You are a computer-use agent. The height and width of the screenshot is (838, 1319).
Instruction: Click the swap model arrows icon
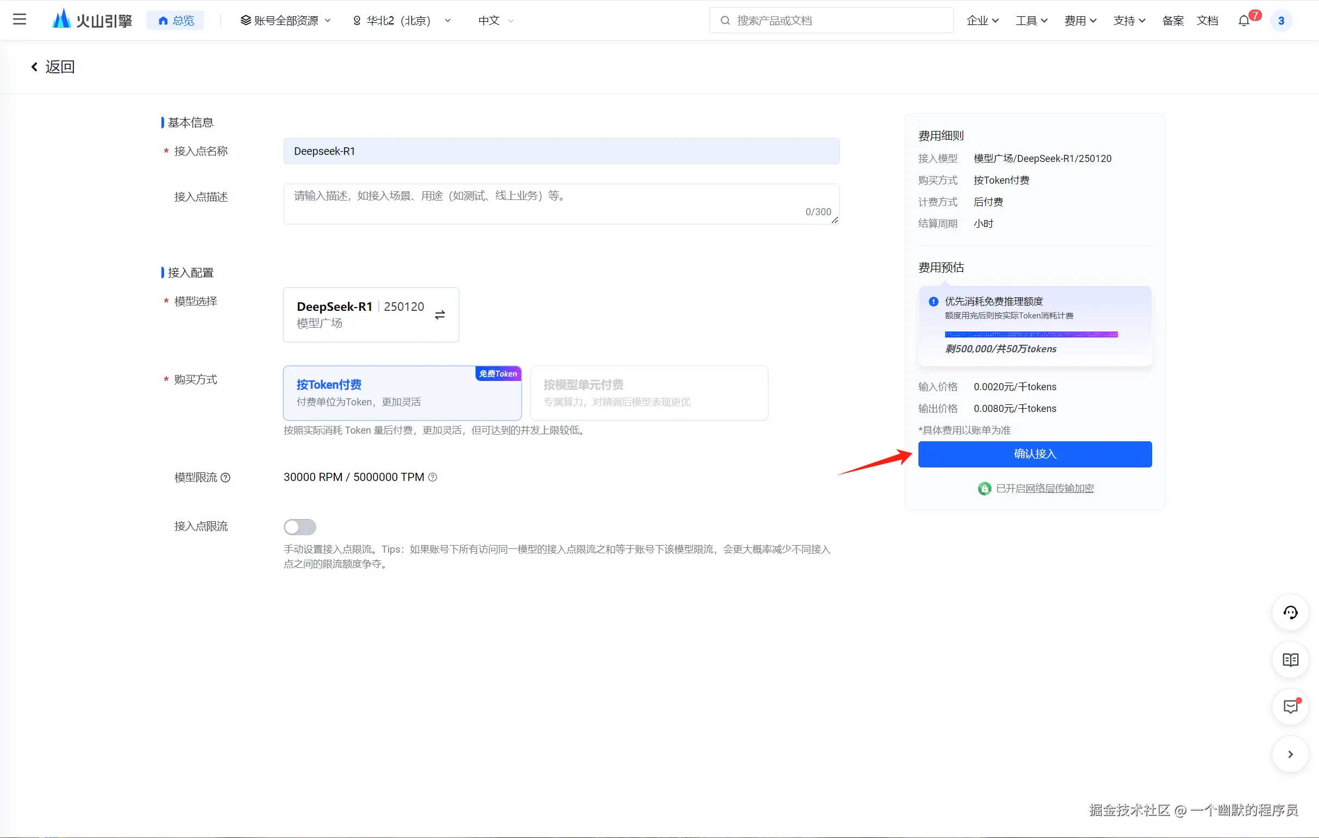440,315
